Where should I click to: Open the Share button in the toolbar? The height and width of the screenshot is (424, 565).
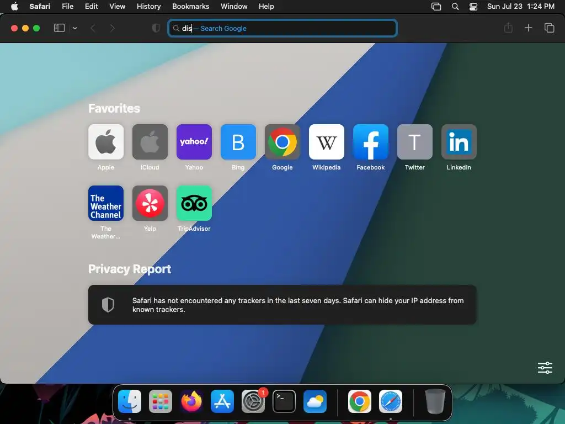[x=508, y=28]
